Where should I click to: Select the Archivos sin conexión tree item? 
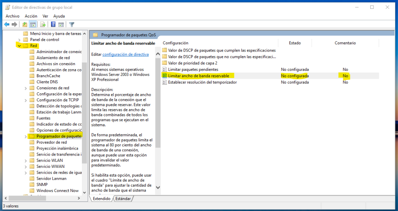pyautogui.click(x=56, y=64)
